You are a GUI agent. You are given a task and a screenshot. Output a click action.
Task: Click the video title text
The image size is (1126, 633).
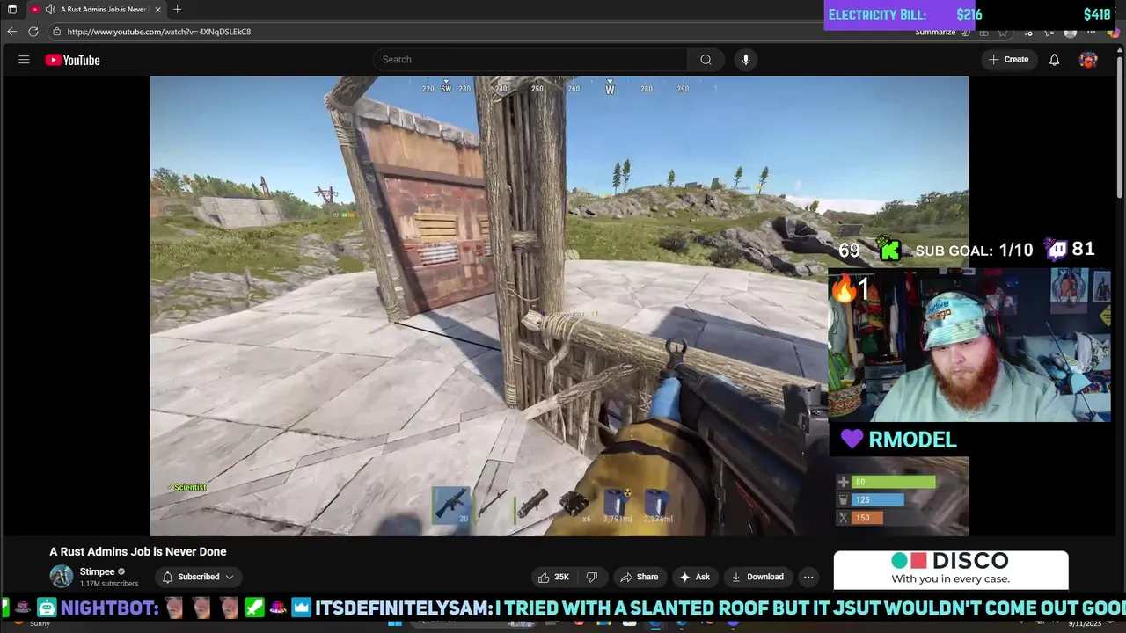pos(138,551)
